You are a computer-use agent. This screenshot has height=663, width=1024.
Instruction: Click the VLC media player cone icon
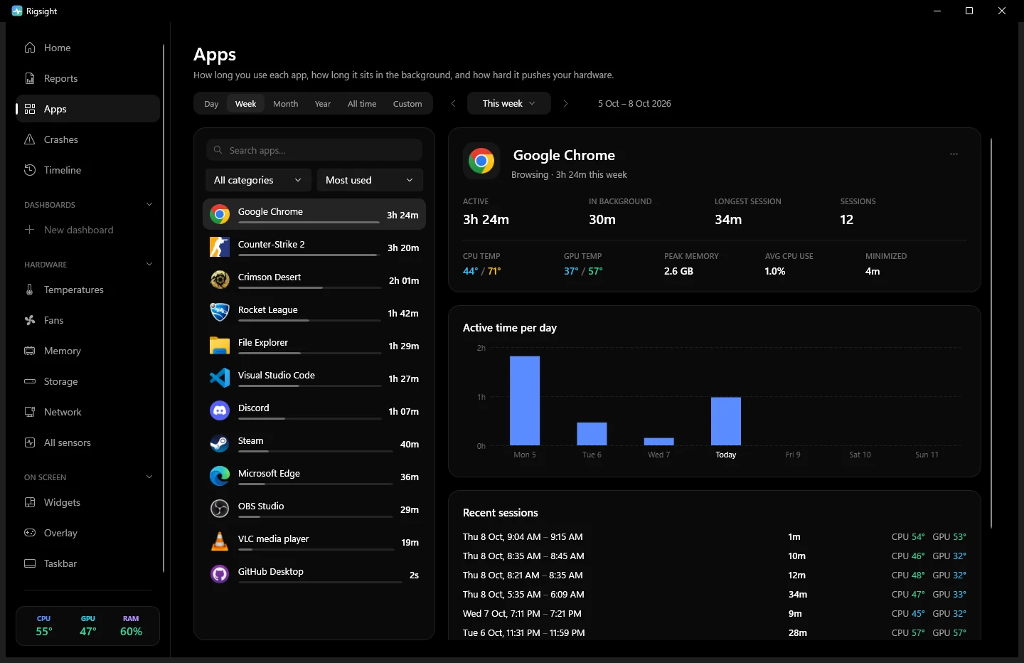click(x=220, y=542)
